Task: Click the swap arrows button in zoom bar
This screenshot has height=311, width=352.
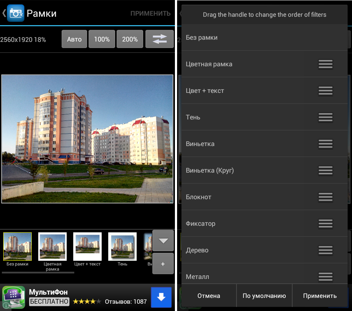Action: pos(160,39)
